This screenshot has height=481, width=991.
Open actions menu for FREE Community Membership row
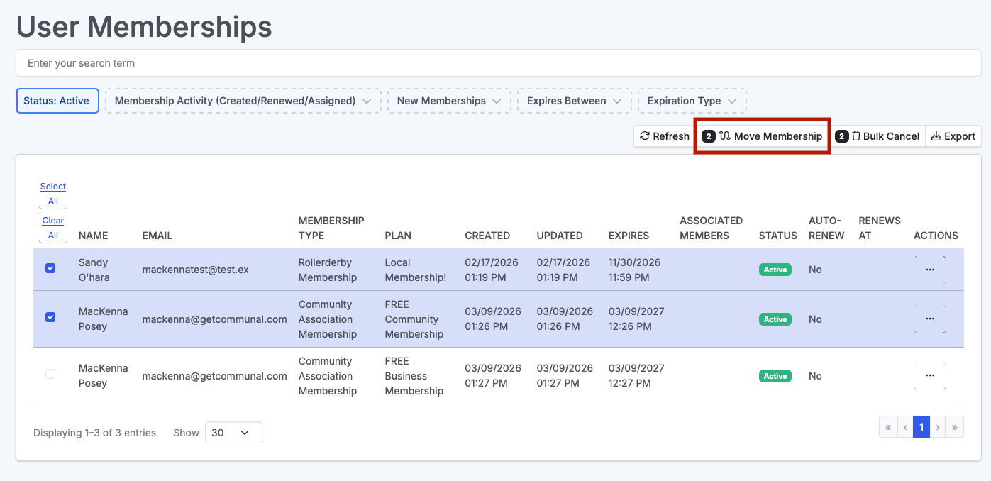point(929,319)
